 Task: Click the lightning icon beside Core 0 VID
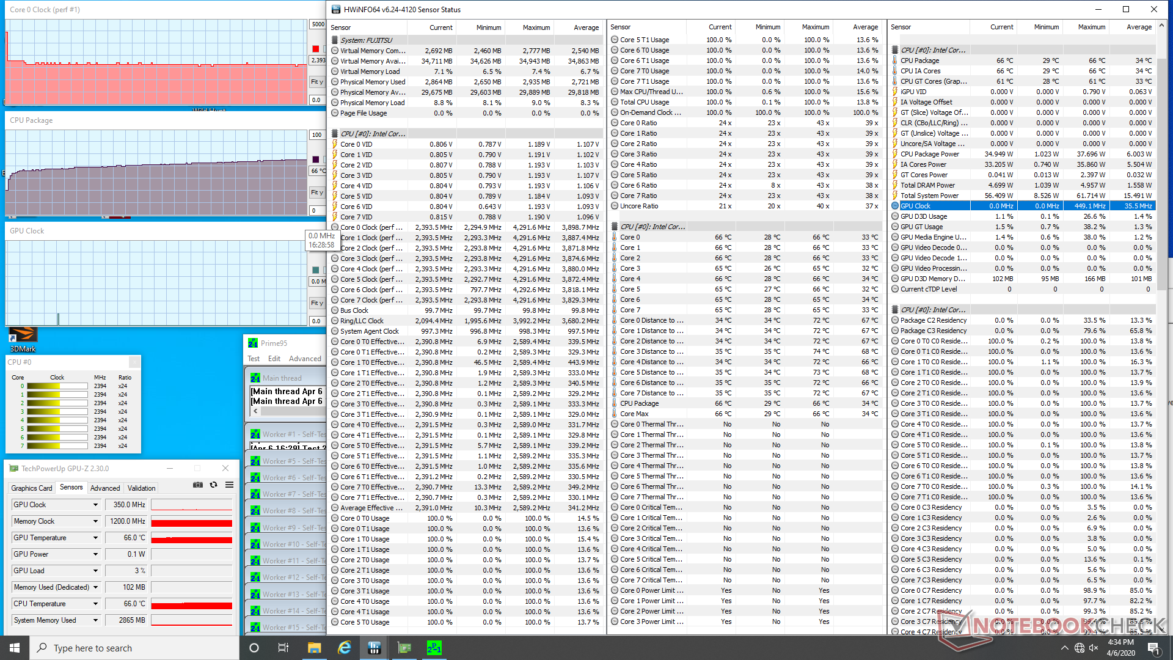(x=335, y=144)
